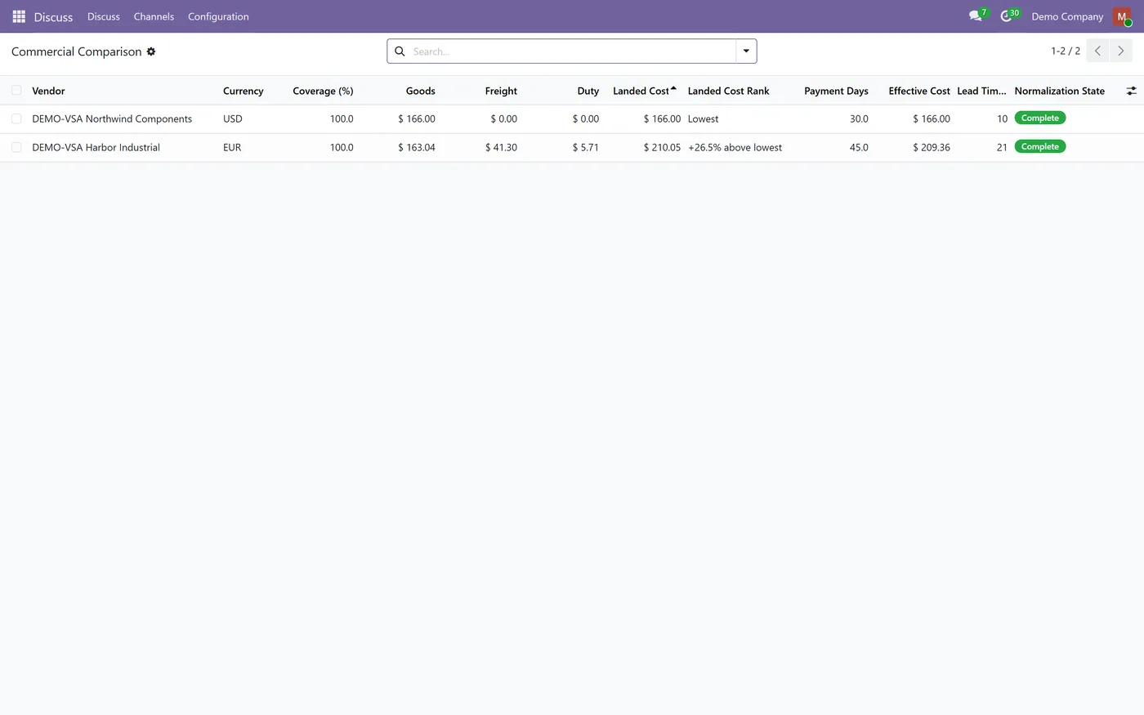Sort by Landed Cost Rank header

[x=728, y=91]
